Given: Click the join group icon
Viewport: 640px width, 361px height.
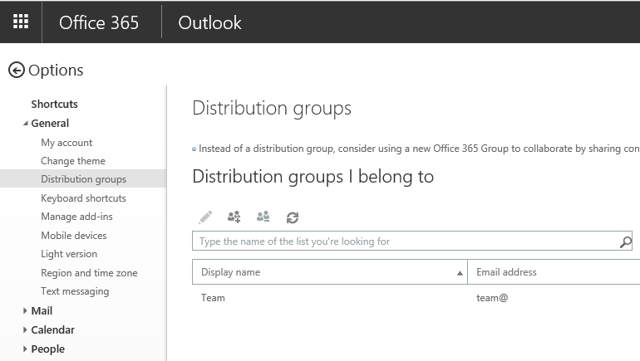Looking at the screenshot, I should 234,217.
